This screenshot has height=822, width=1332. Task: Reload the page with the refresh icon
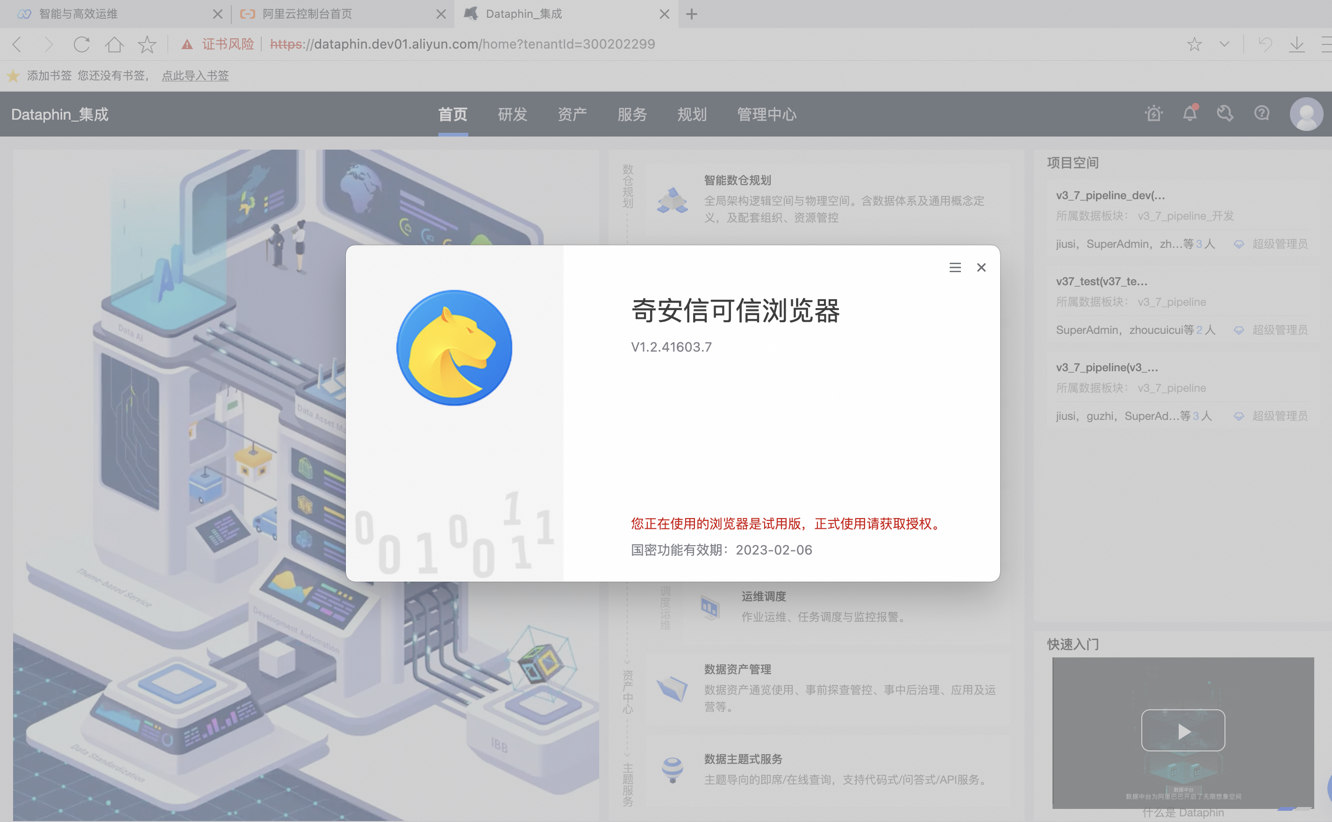pyautogui.click(x=82, y=44)
